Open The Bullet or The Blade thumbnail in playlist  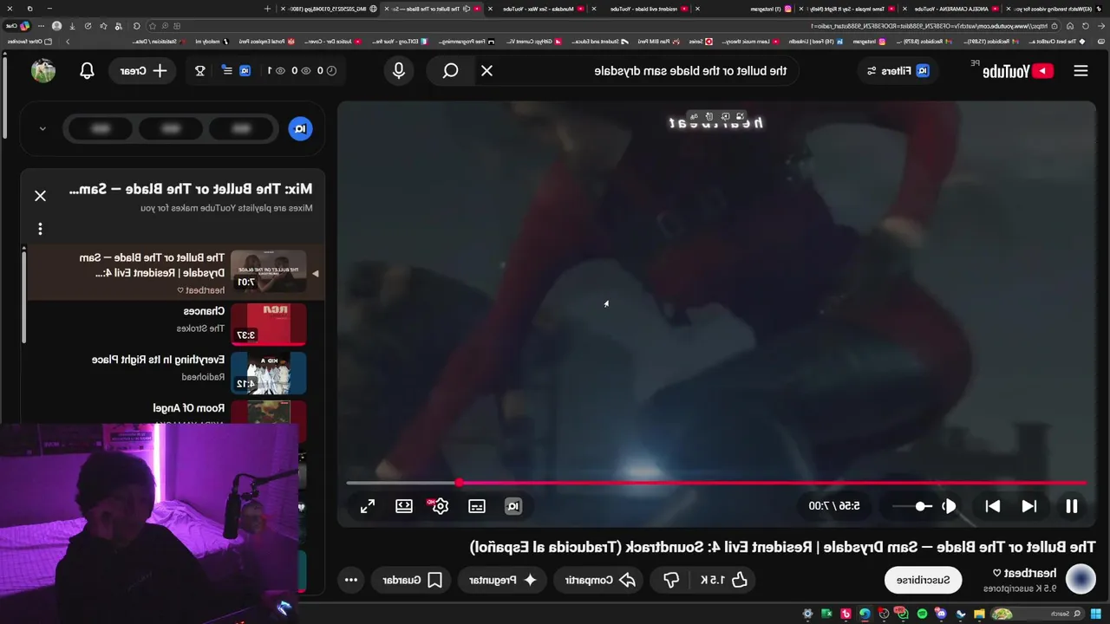point(268,270)
